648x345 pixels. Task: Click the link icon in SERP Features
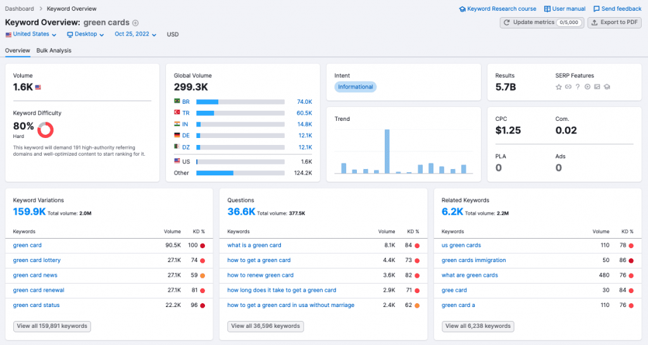(x=568, y=87)
